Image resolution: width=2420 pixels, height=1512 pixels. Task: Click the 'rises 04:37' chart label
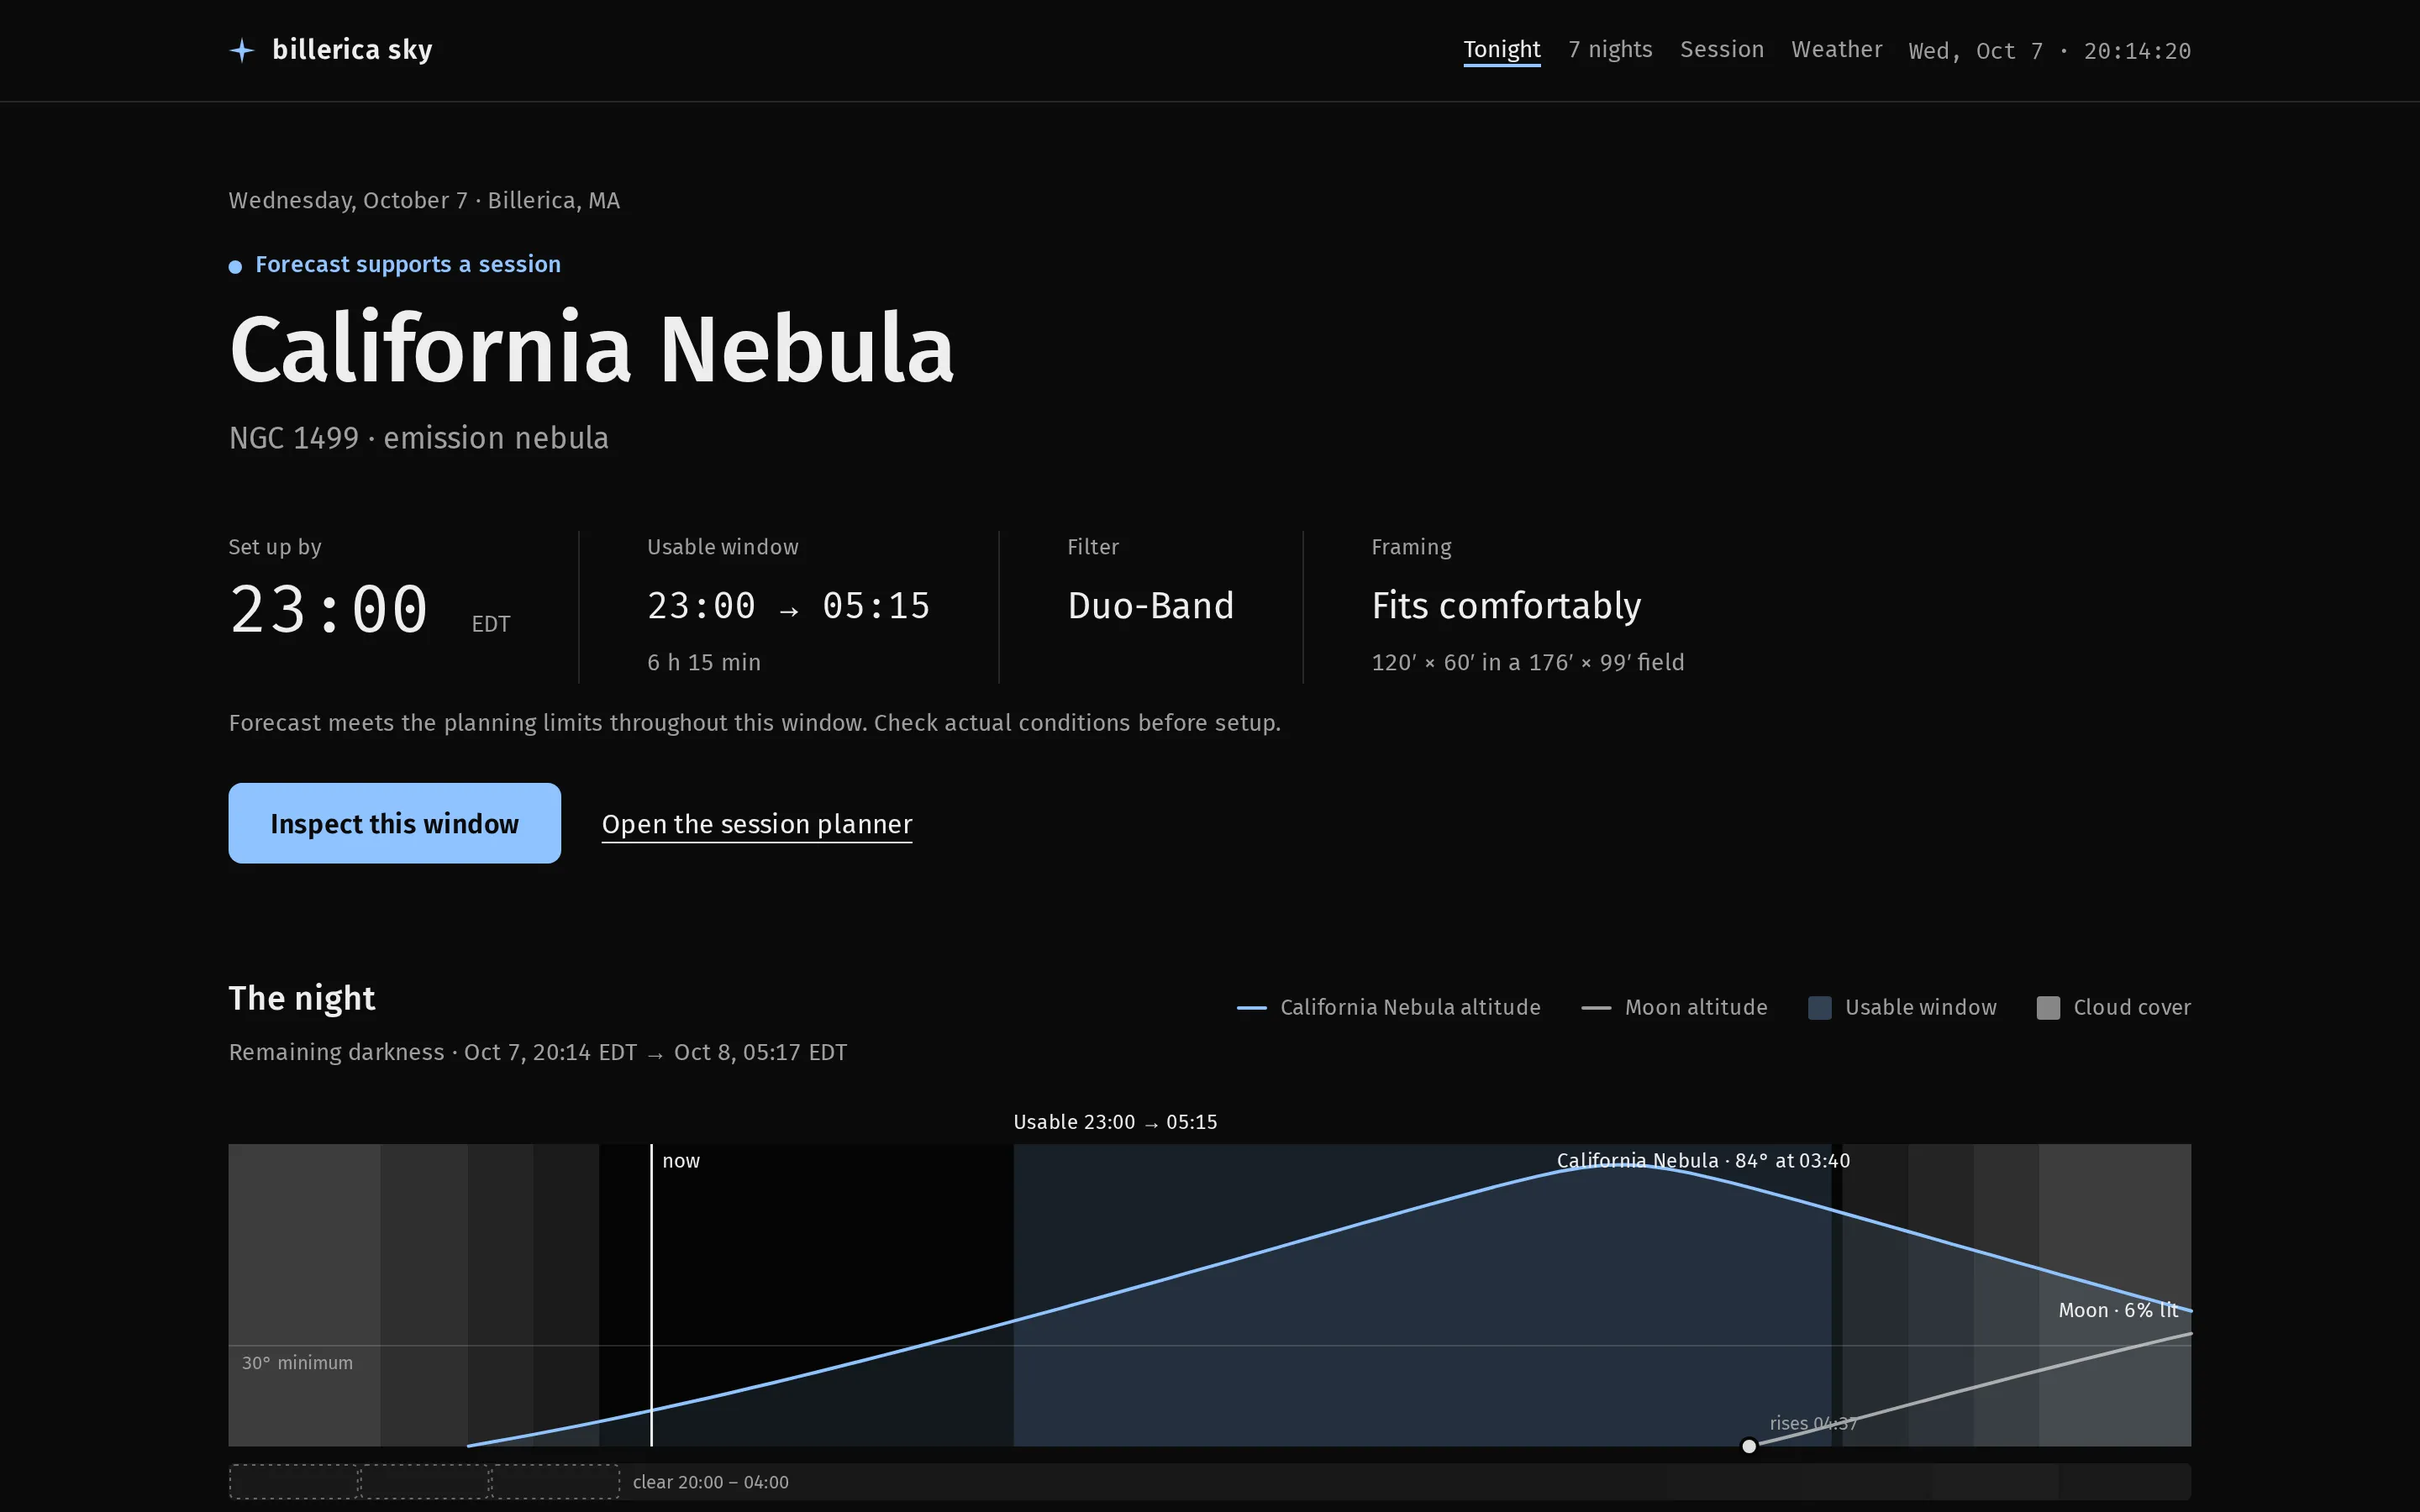(1813, 1423)
